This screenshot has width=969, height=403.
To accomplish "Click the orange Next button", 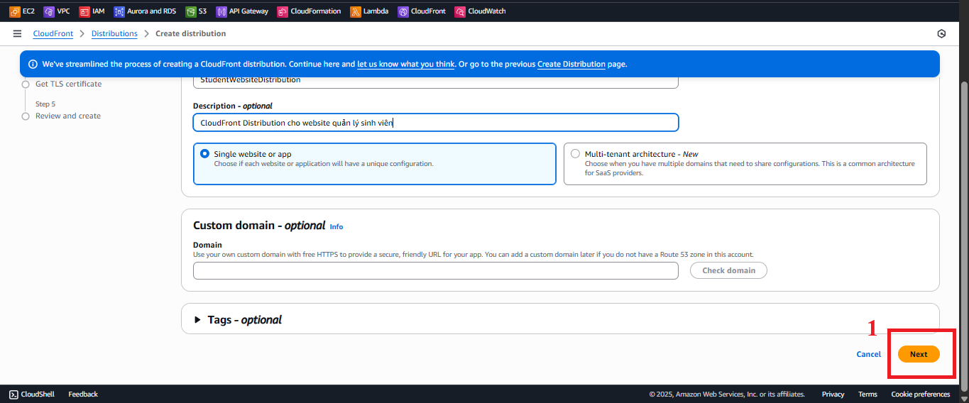I will click(x=919, y=354).
